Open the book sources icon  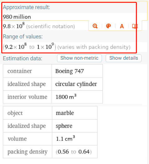135,26
